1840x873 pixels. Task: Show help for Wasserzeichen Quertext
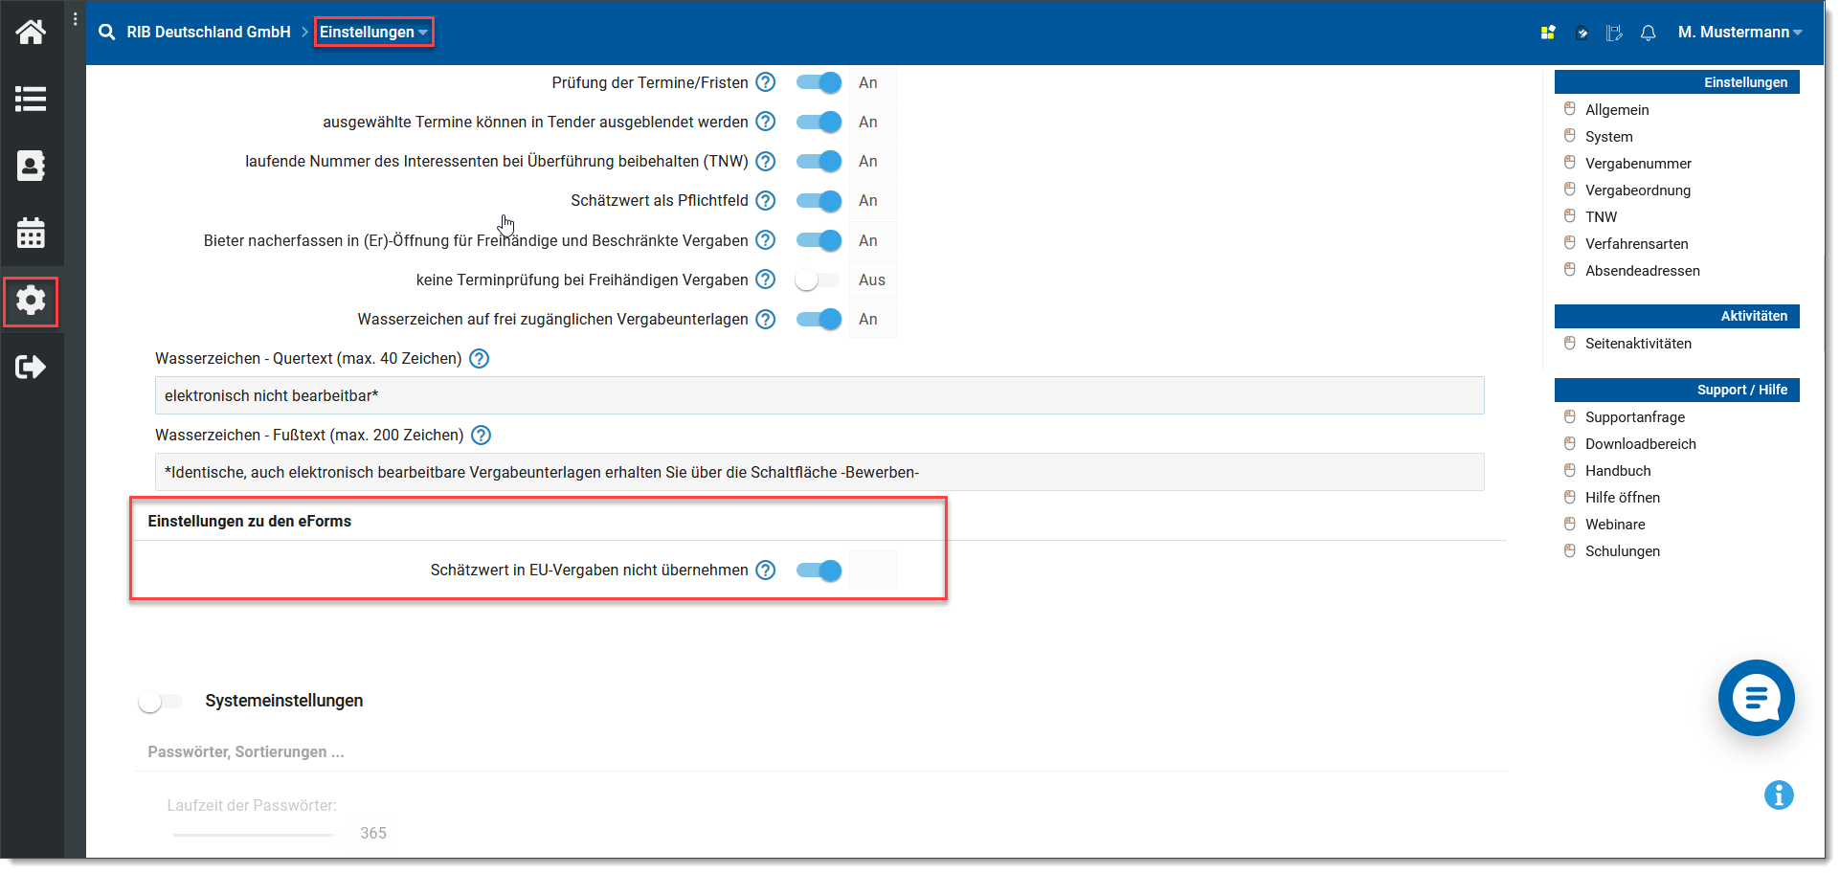[479, 358]
